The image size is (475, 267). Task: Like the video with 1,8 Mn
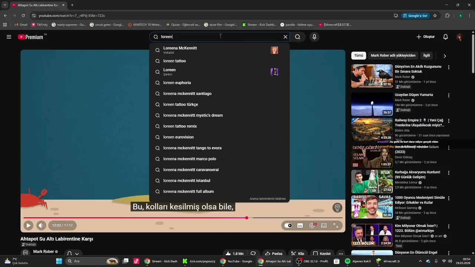235,254
